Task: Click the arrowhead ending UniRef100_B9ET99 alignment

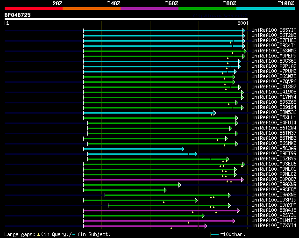Action: tap(196, 154)
